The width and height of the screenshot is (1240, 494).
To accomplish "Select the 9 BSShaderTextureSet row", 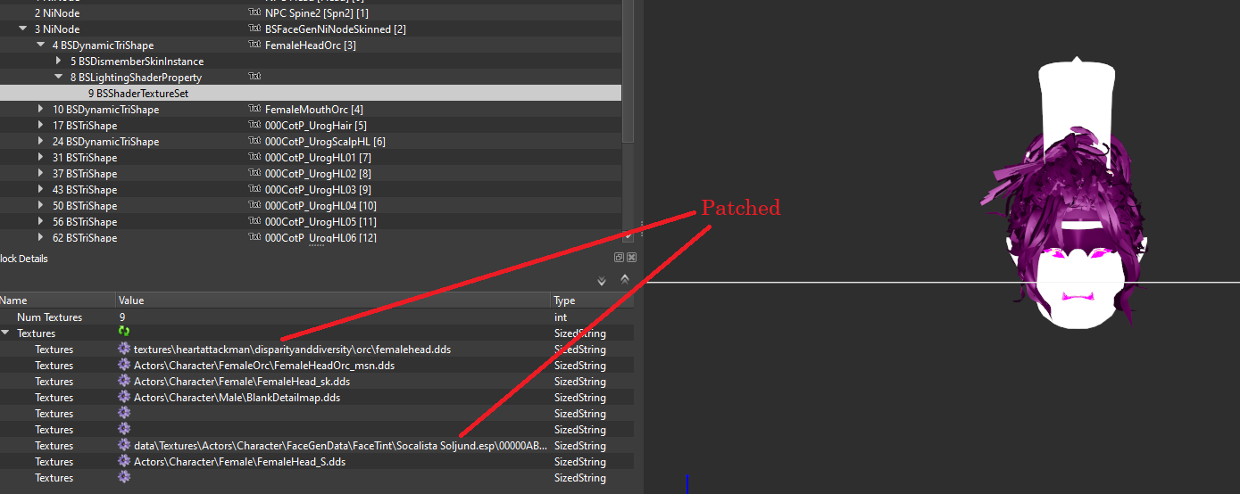I will [311, 94].
